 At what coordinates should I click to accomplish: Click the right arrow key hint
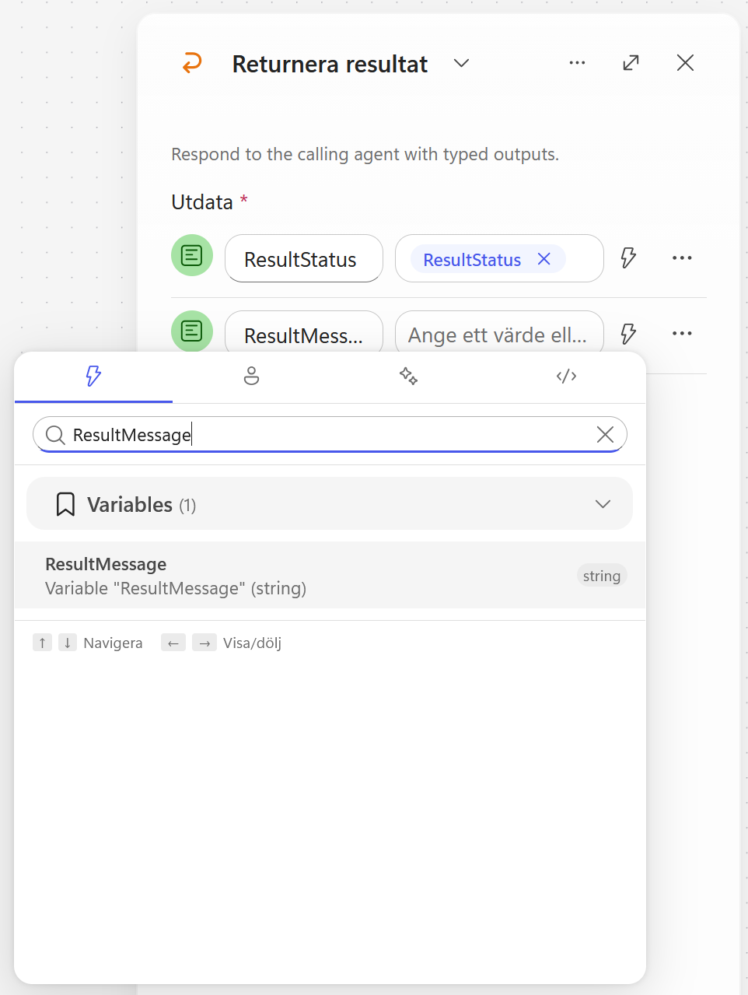pos(204,643)
